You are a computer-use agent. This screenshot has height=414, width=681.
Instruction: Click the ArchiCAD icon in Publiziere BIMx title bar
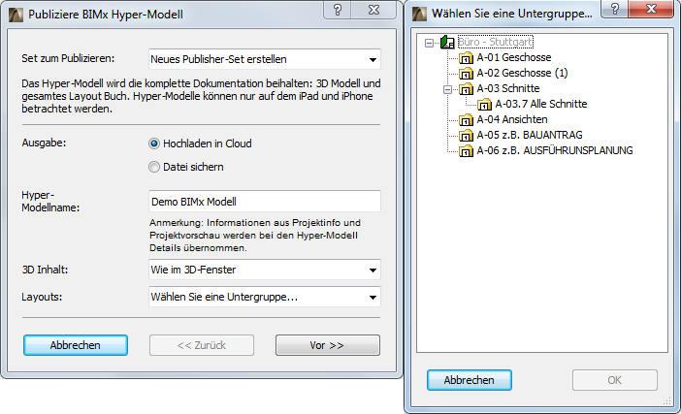tap(16, 15)
